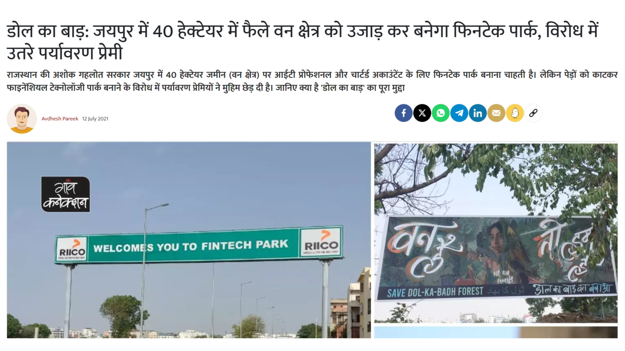Share article via Telegram
Image resolution: width=625 pixels, height=351 pixels.
click(459, 113)
